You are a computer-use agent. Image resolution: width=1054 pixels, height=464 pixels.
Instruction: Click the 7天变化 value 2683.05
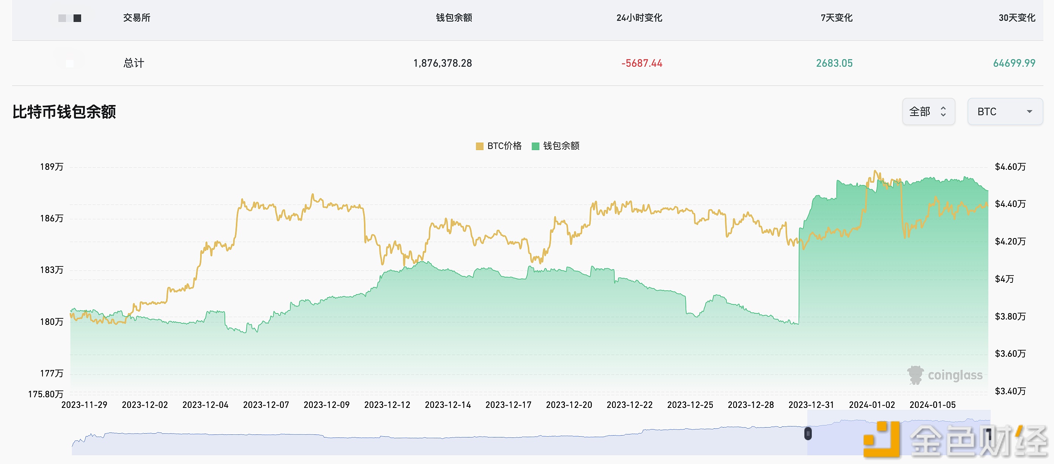[833, 63]
